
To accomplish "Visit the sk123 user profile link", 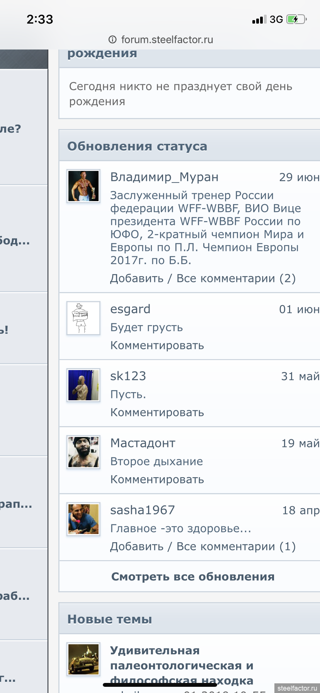I will [128, 376].
